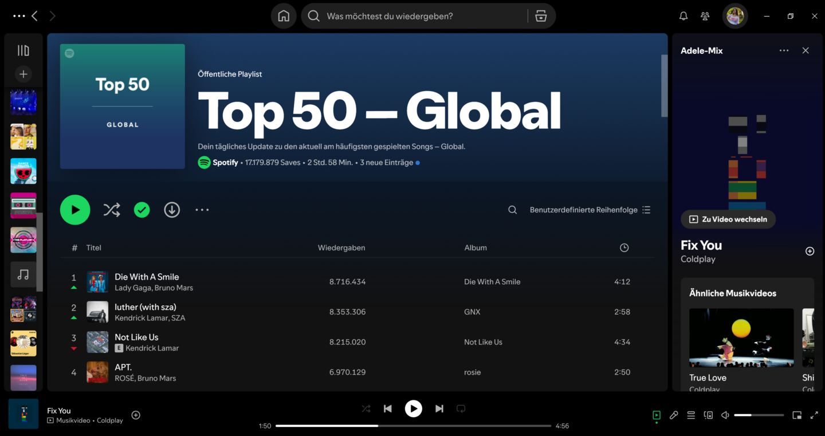
Task: Toggle shuffle for Top 50 Global
Action: (112, 210)
